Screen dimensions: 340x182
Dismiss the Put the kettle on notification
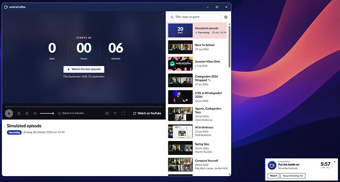tap(335, 162)
